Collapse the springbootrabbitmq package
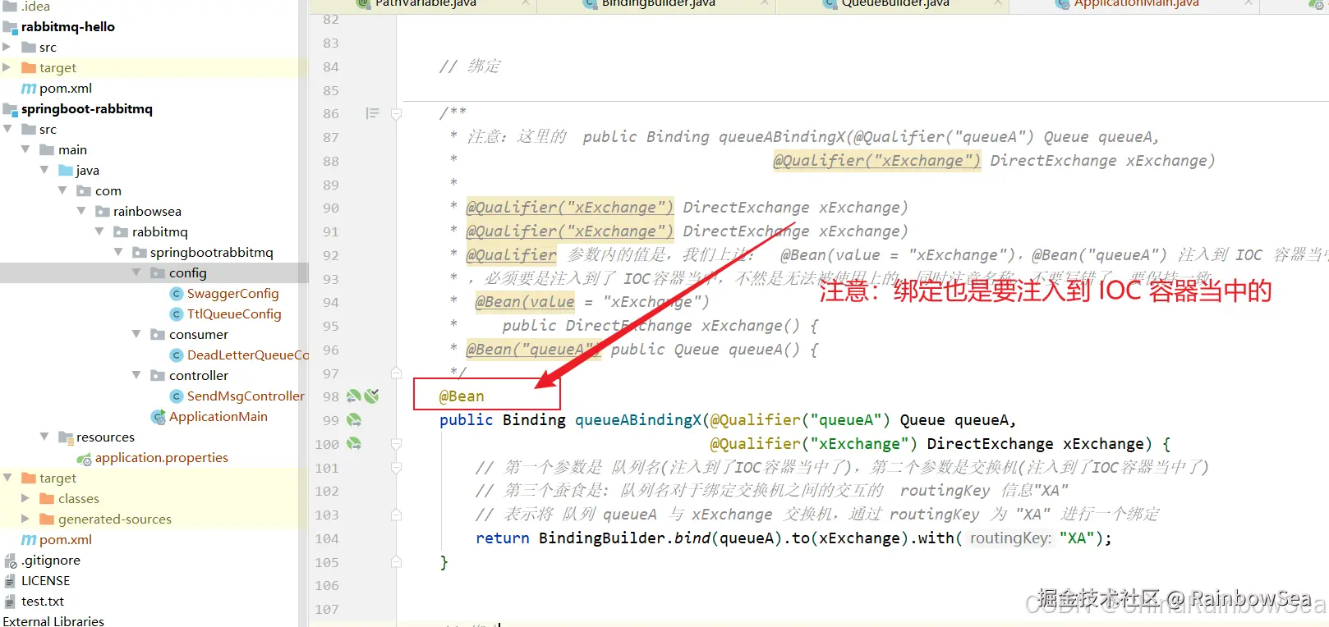The height and width of the screenshot is (627, 1329). (x=118, y=252)
